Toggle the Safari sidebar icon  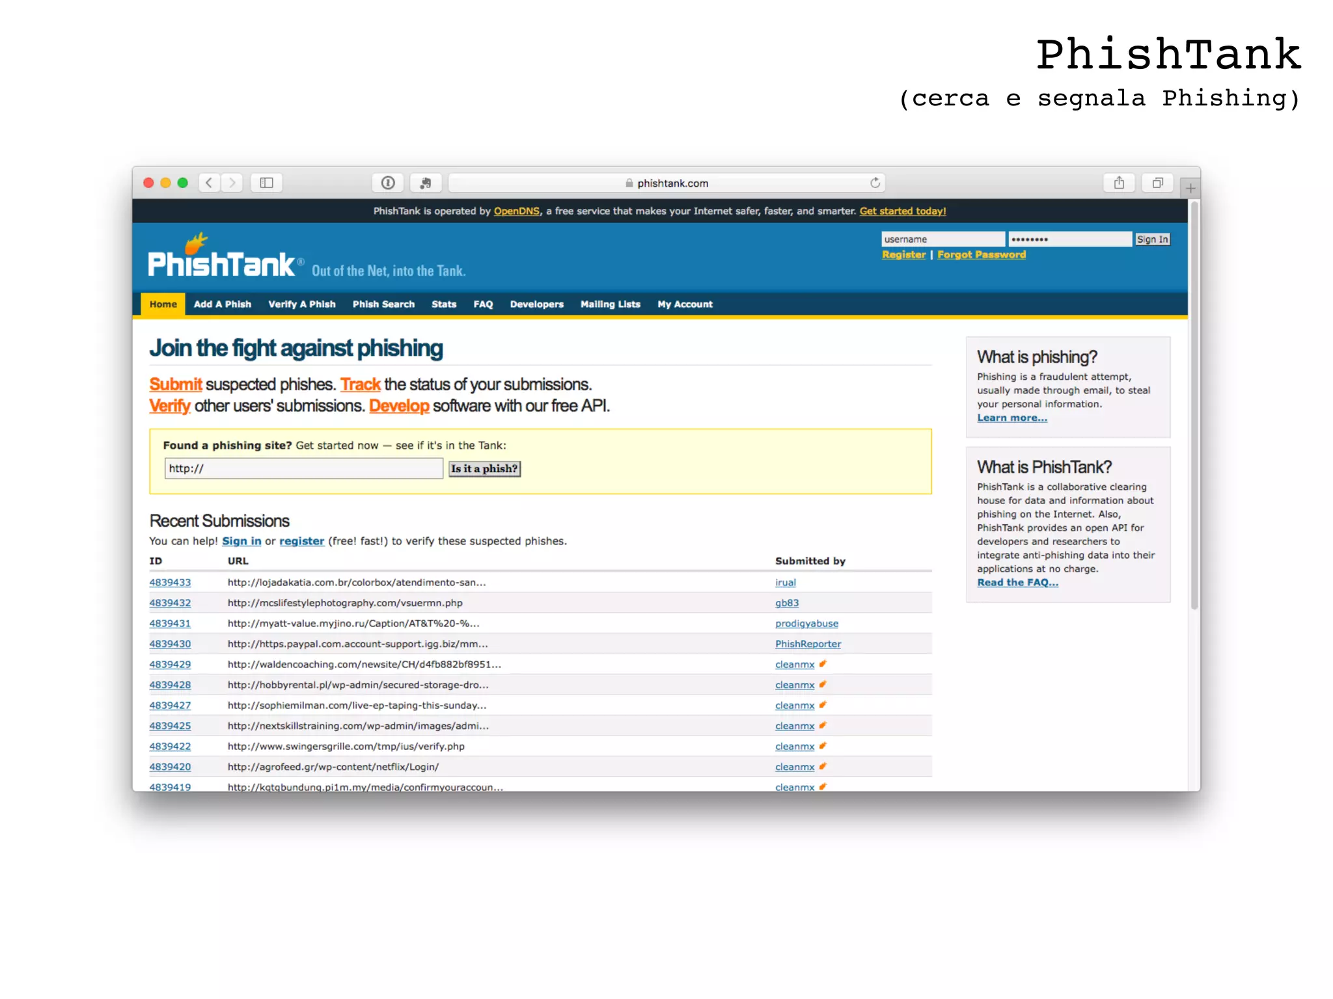click(x=266, y=183)
